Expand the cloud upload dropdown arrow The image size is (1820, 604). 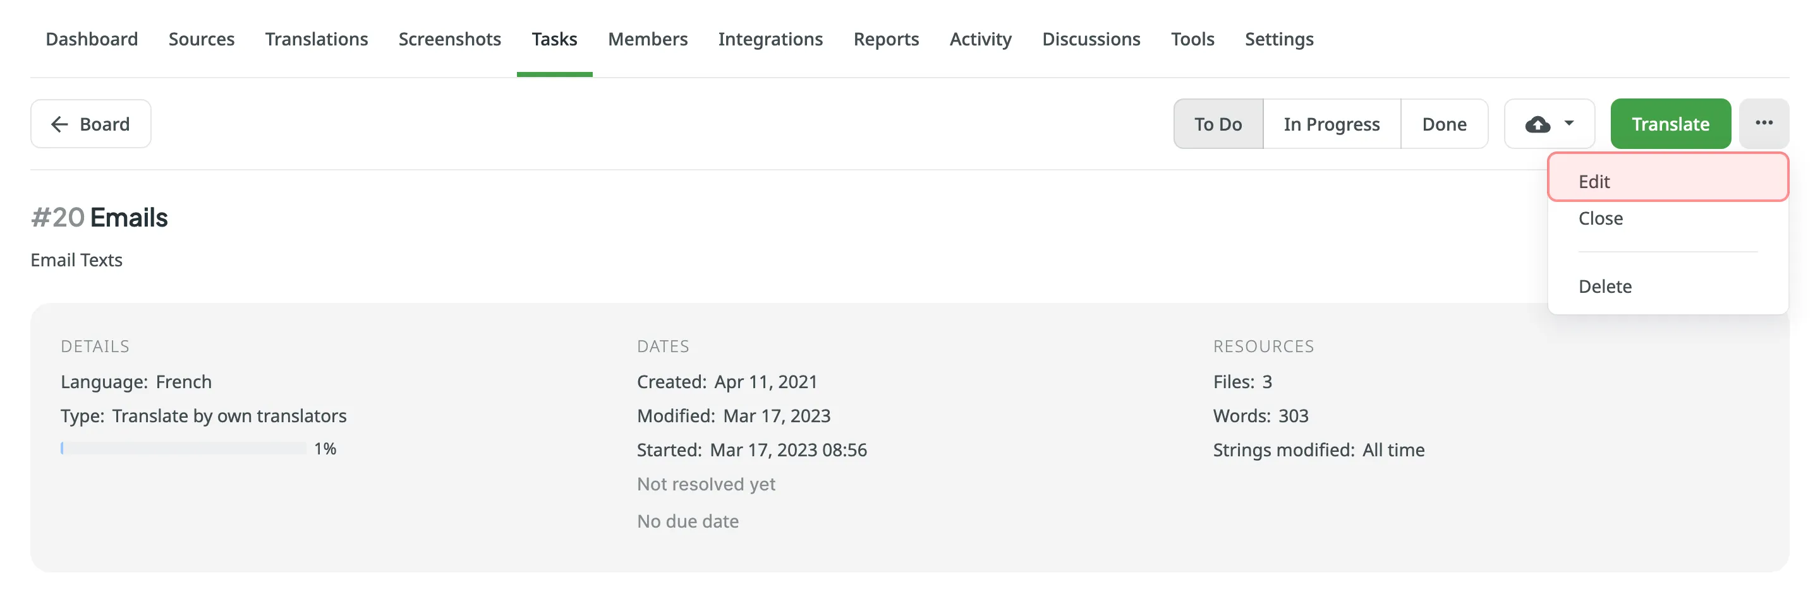(1569, 124)
